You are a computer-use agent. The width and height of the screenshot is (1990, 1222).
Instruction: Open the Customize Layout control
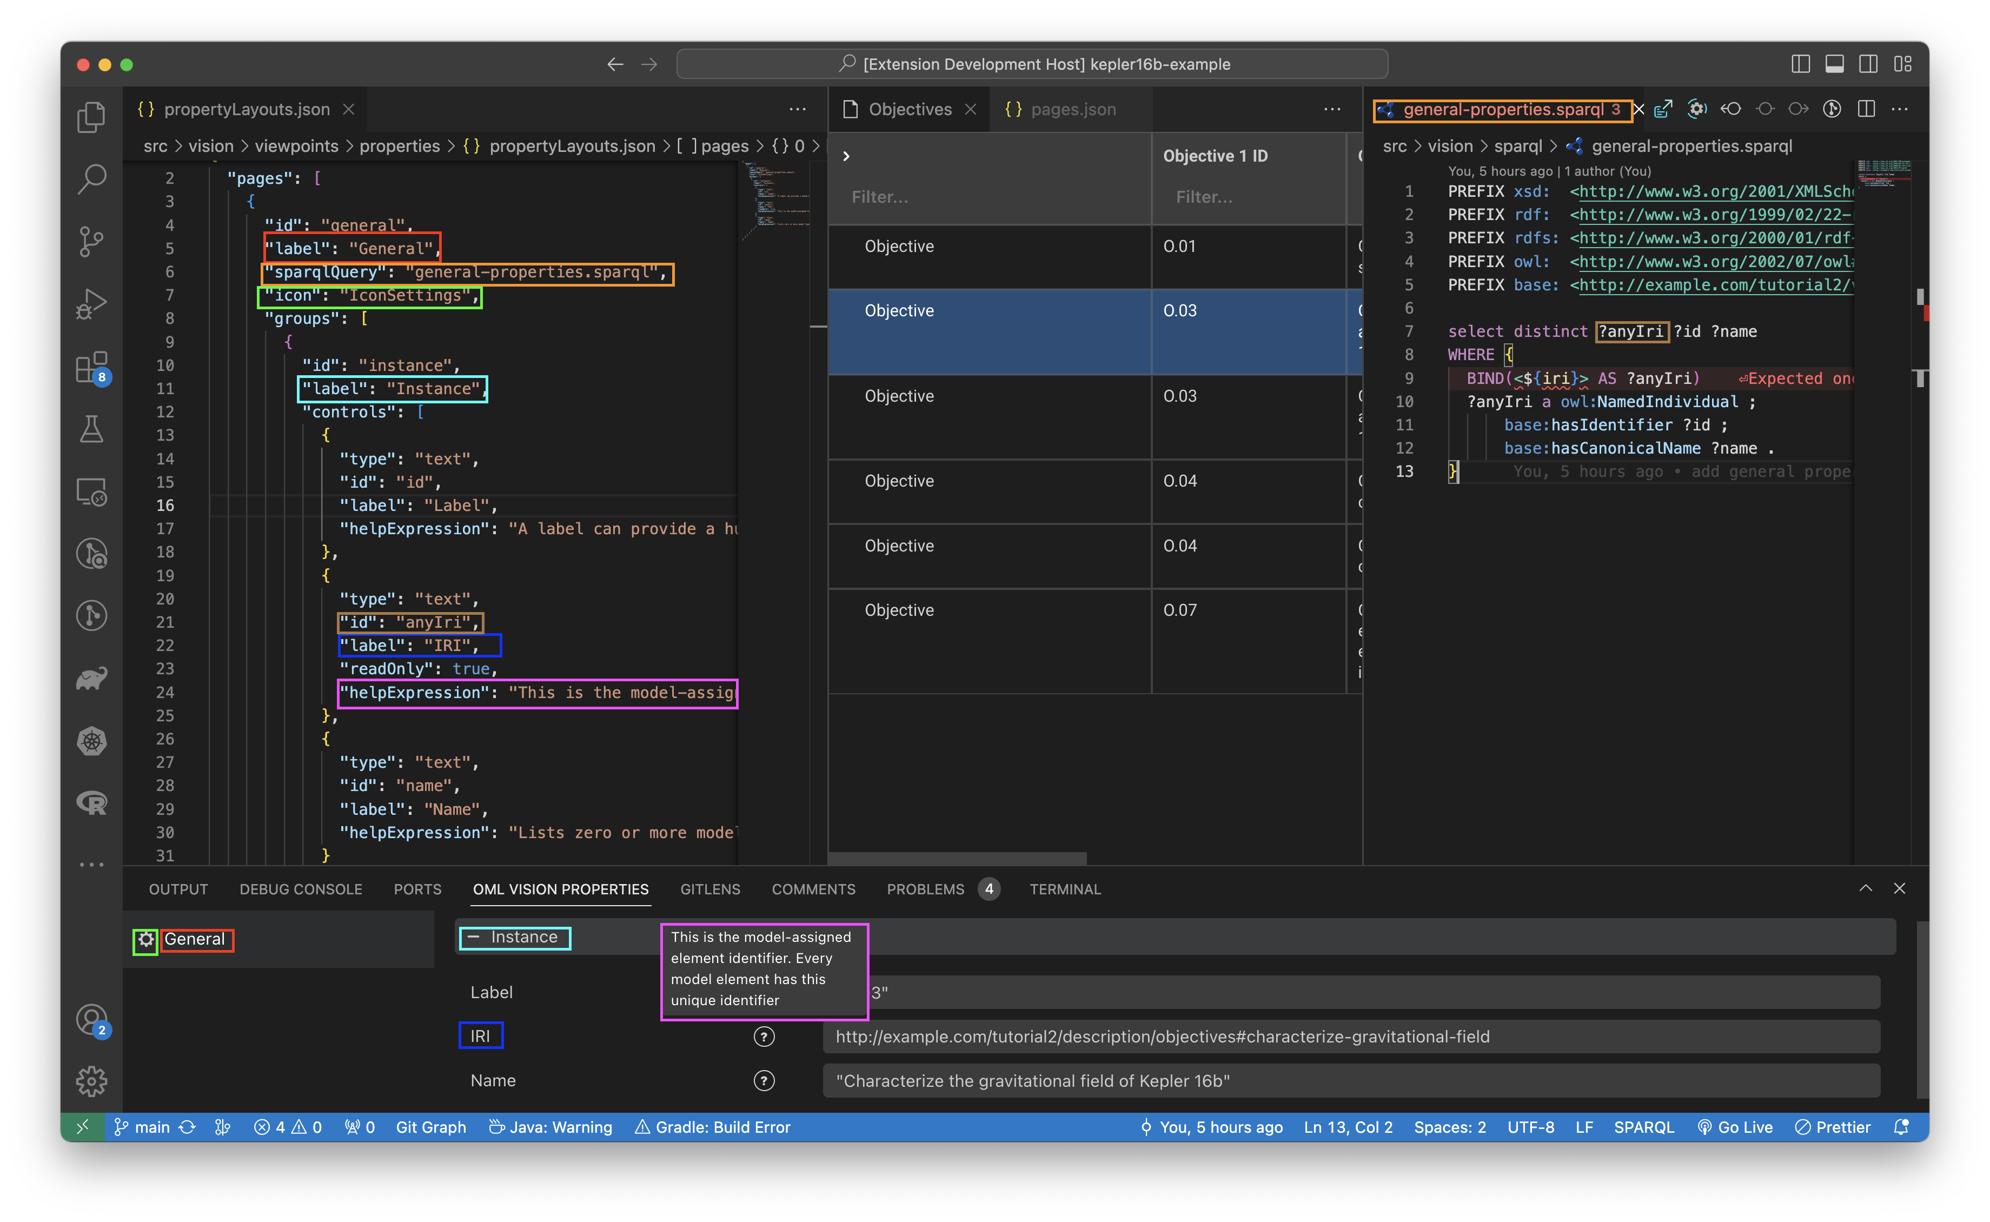[1902, 64]
